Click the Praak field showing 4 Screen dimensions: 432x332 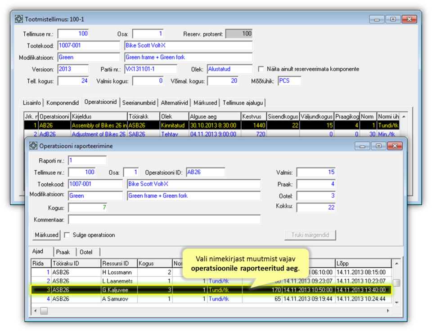coord(316,184)
